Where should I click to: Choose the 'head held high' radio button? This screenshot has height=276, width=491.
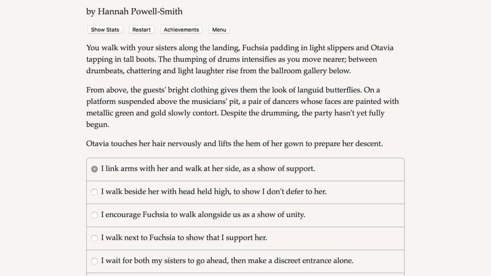(x=95, y=192)
